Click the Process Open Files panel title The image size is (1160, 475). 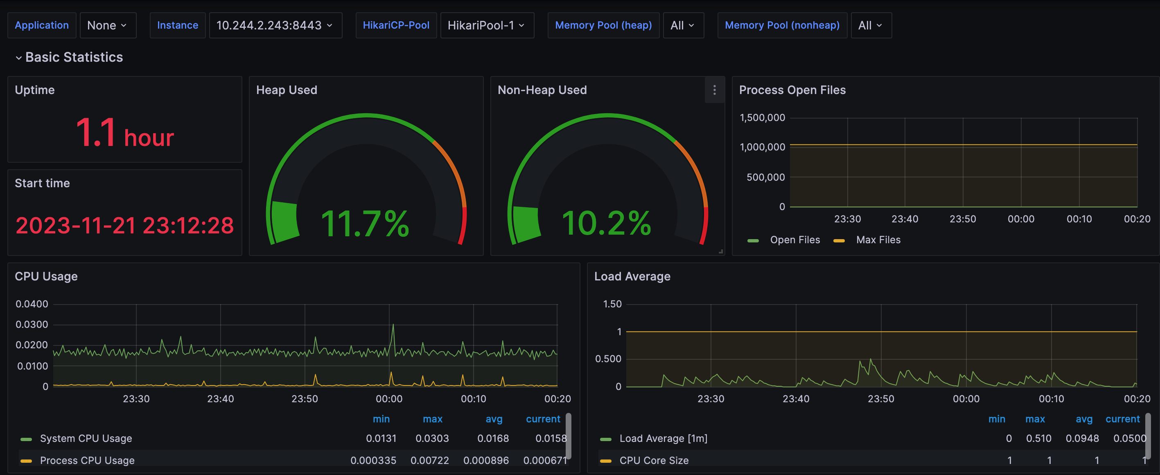coord(792,90)
